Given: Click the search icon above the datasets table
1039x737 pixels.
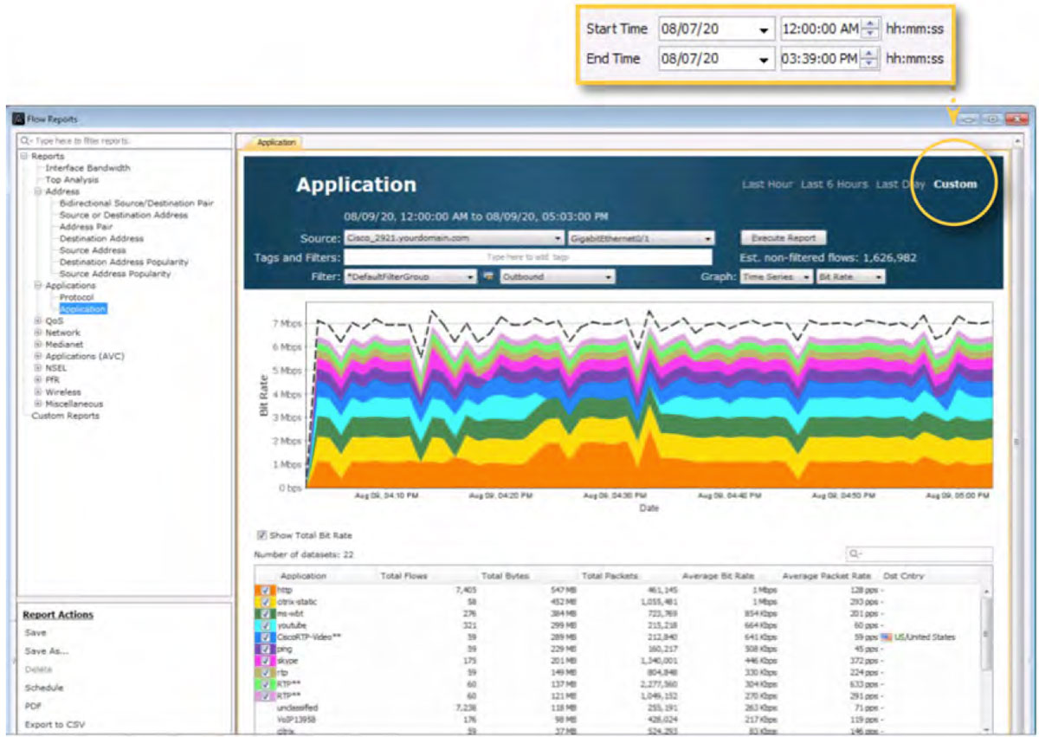Looking at the screenshot, I should pos(854,554).
